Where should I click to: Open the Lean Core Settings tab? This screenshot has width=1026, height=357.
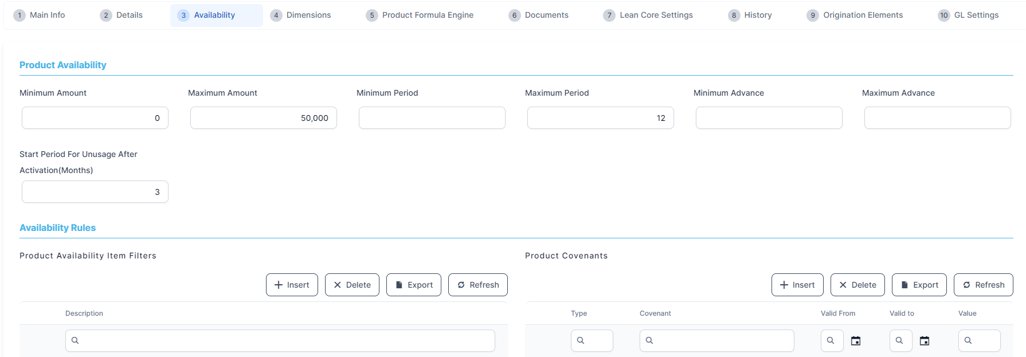[648, 15]
